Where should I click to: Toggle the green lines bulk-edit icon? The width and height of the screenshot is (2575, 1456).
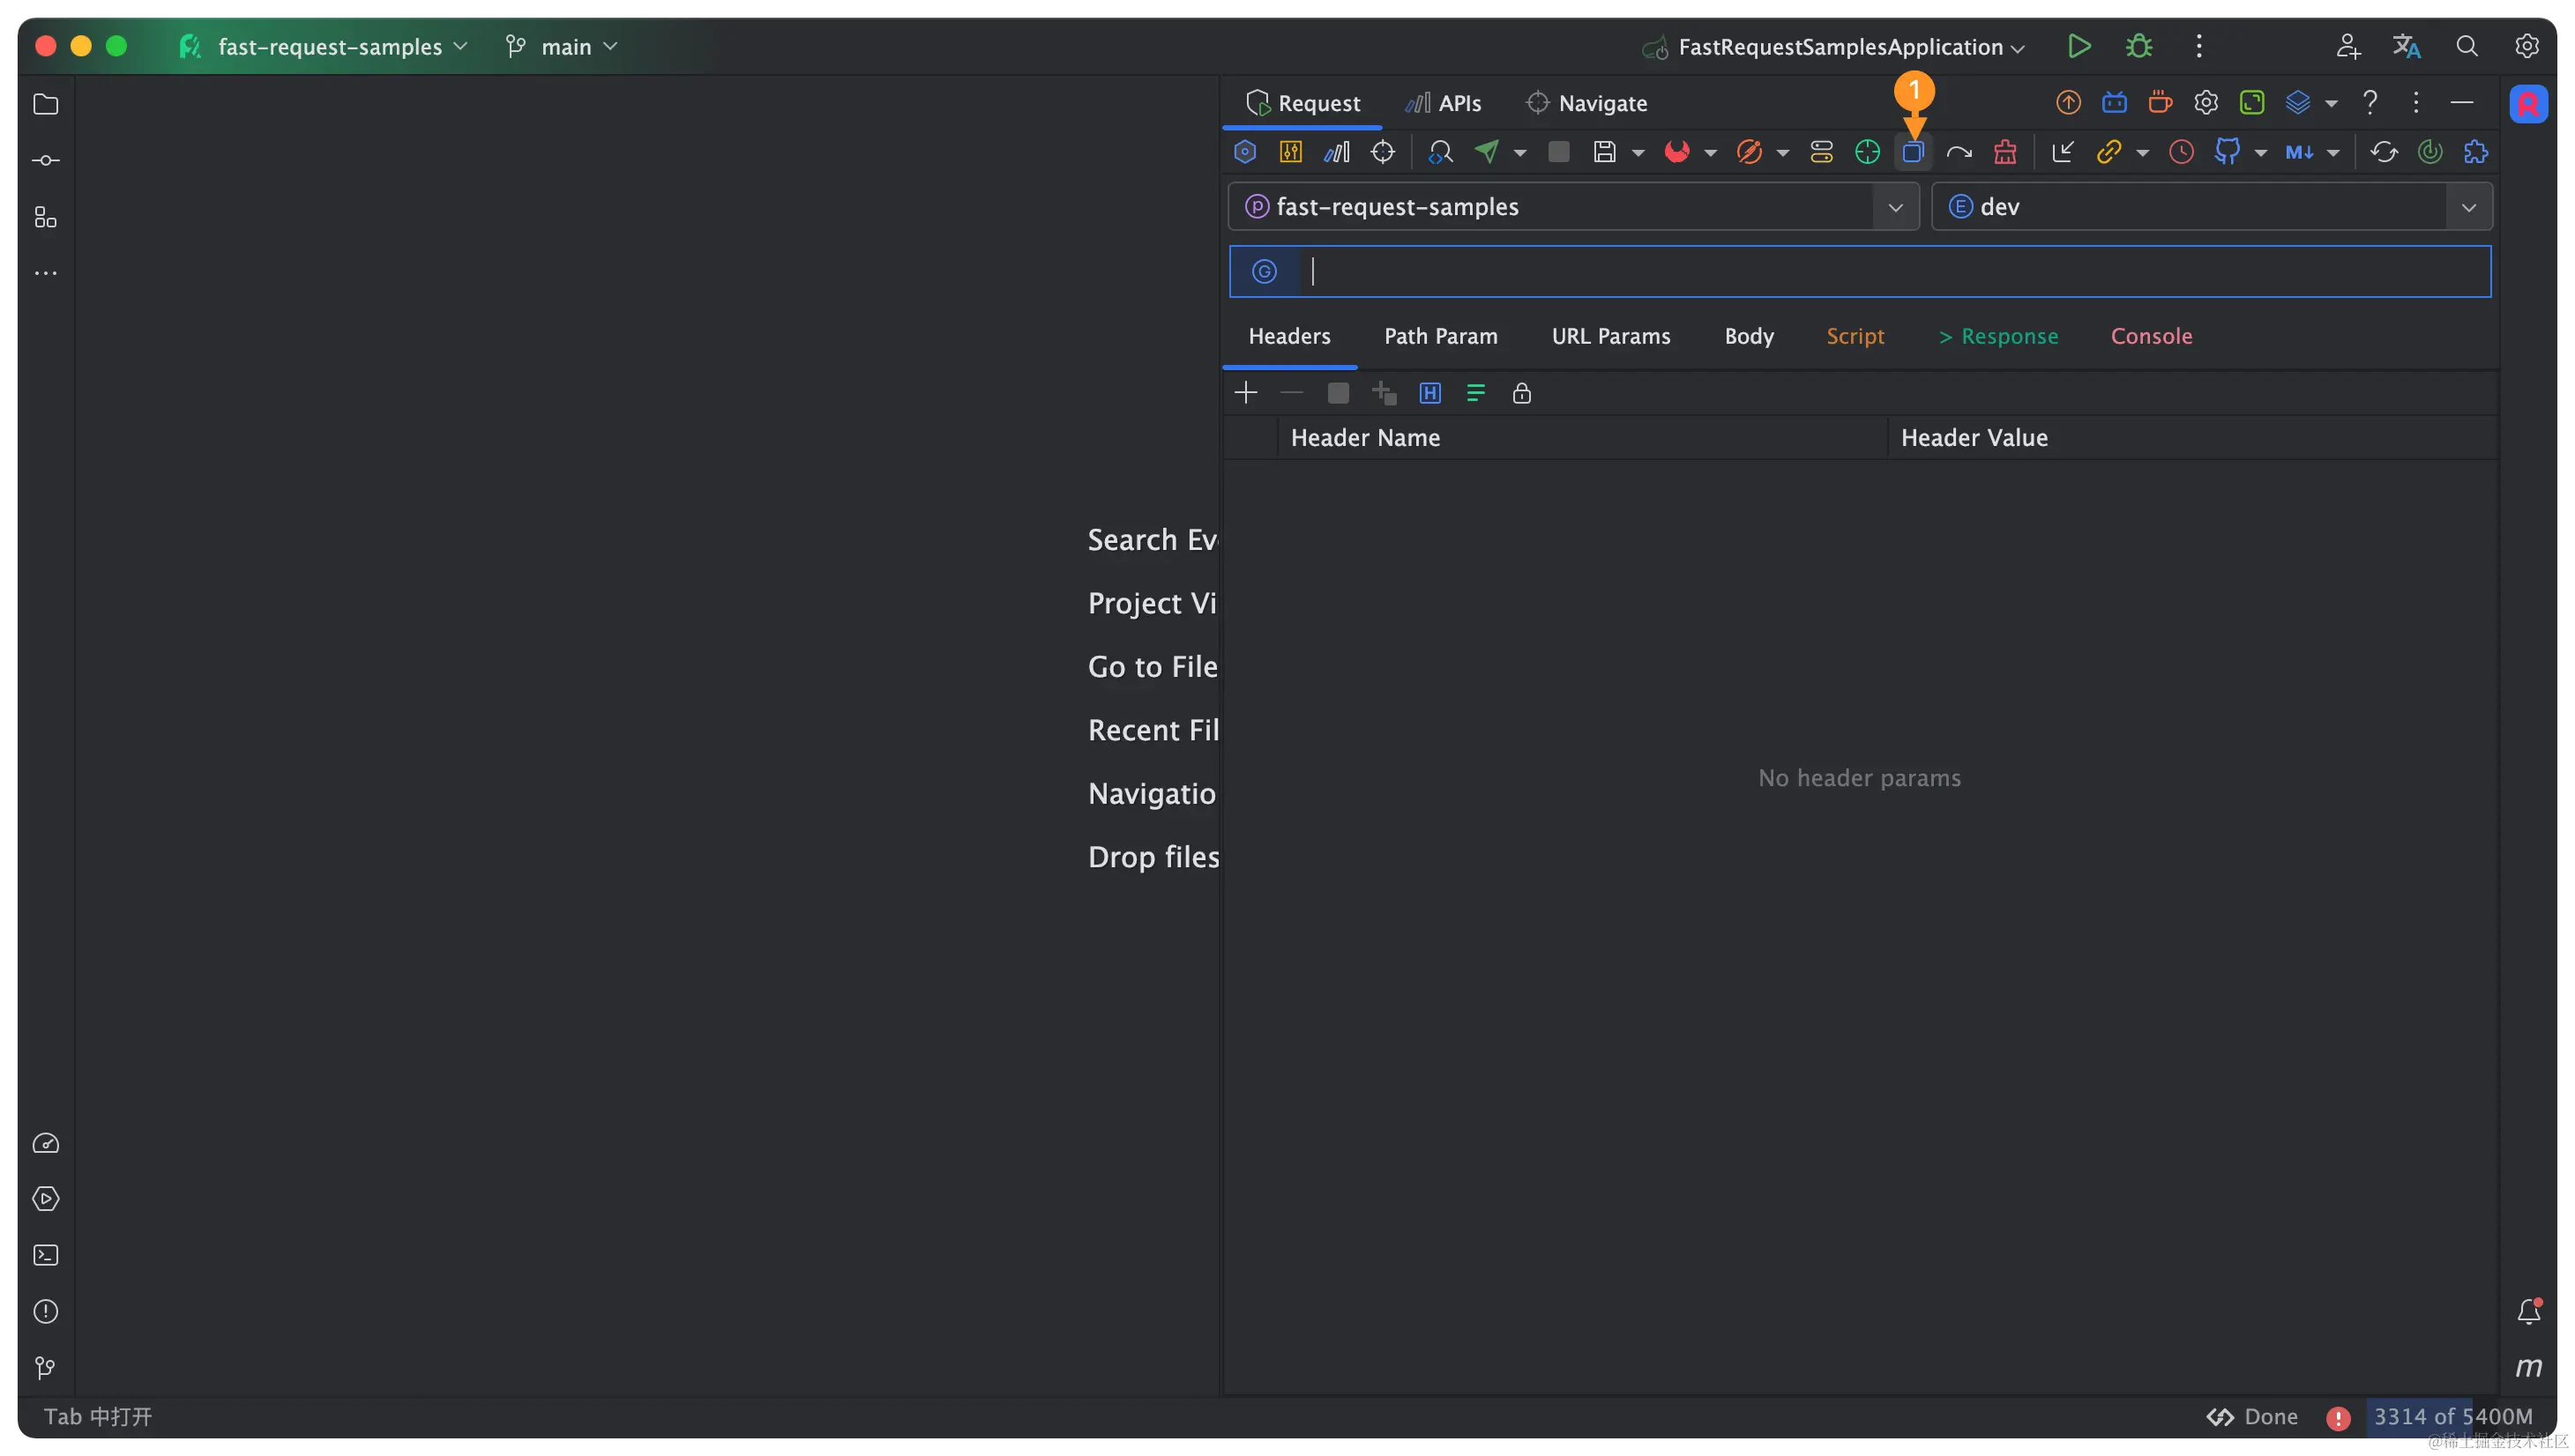coord(1475,393)
